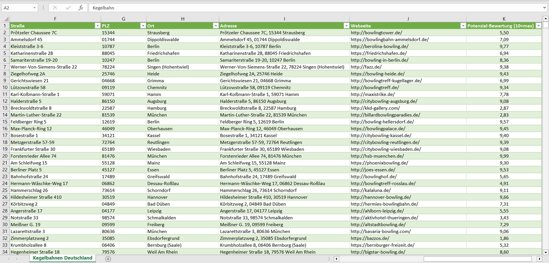This screenshot has width=549, height=263.
Task: Click the Insert Function fx icon
Action: coord(81,8)
